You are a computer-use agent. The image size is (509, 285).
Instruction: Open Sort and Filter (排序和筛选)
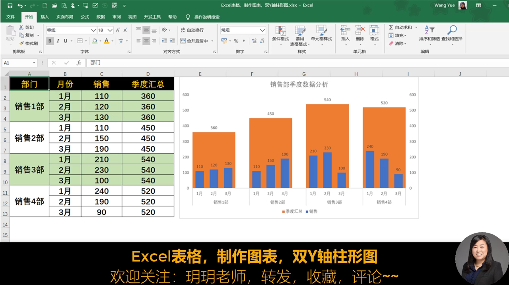[429, 35]
